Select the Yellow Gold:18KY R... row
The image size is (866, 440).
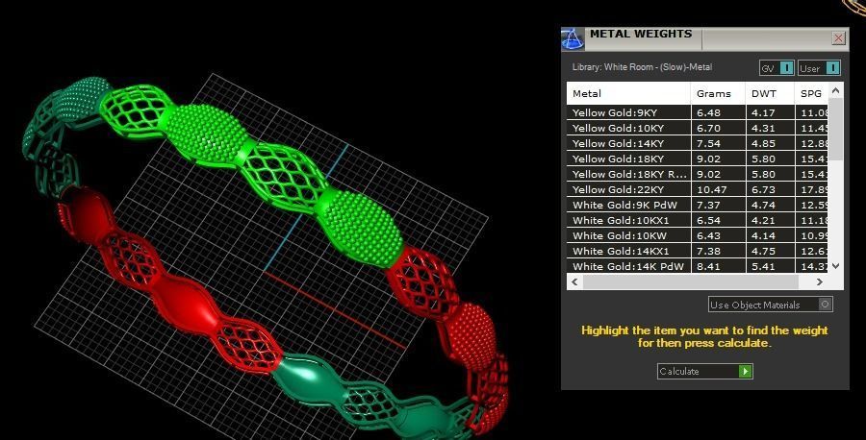click(x=697, y=174)
